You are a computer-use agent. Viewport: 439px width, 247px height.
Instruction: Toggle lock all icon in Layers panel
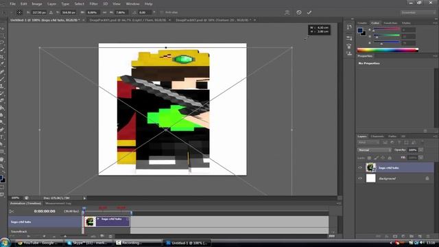pos(390,158)
